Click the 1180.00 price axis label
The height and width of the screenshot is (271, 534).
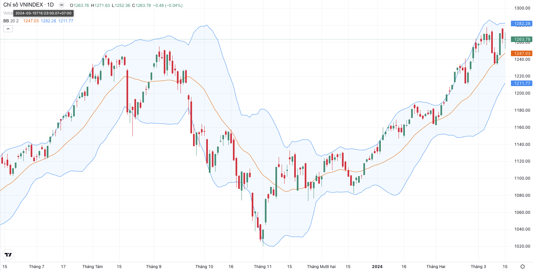pyautogui.click(x=522, y=110)
